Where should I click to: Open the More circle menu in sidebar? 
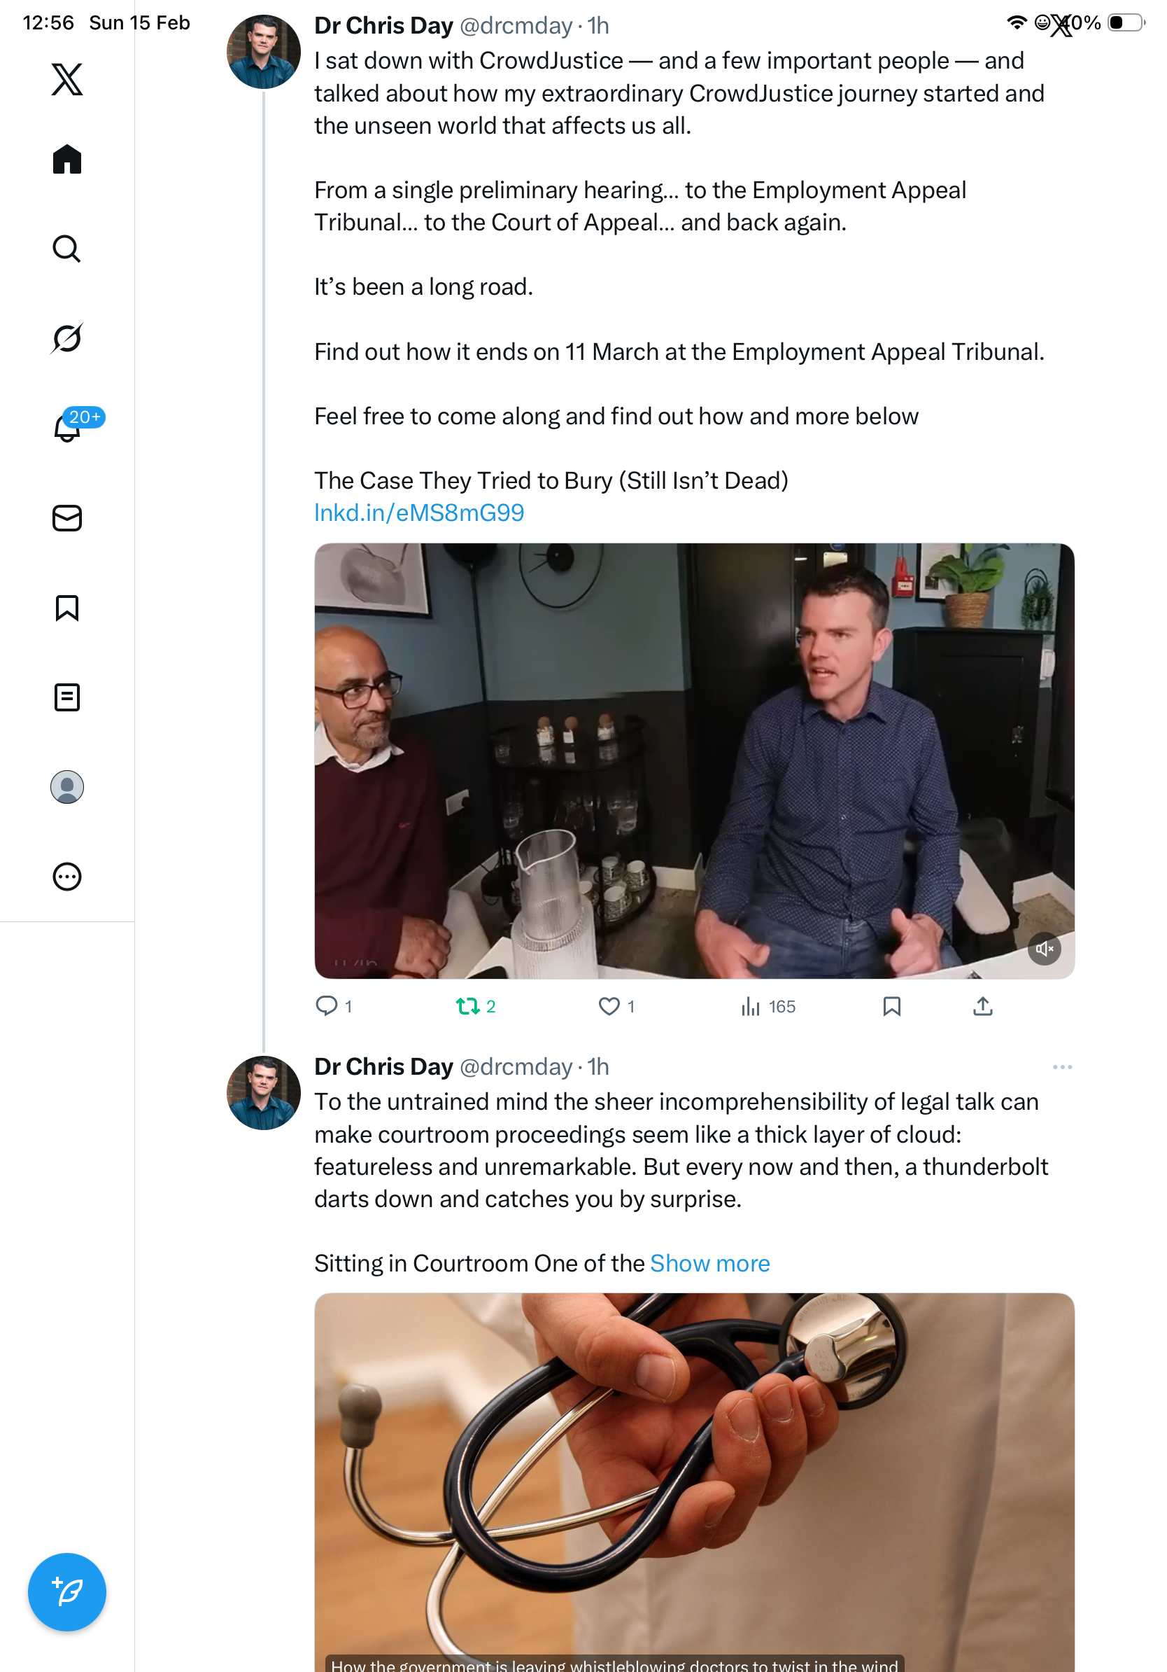(x=67, y=877)
